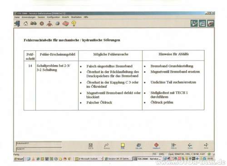The width and height of the screenshot is (227, 166).
Task: Click the upper status field at bottom left
Action: (39, 143)
